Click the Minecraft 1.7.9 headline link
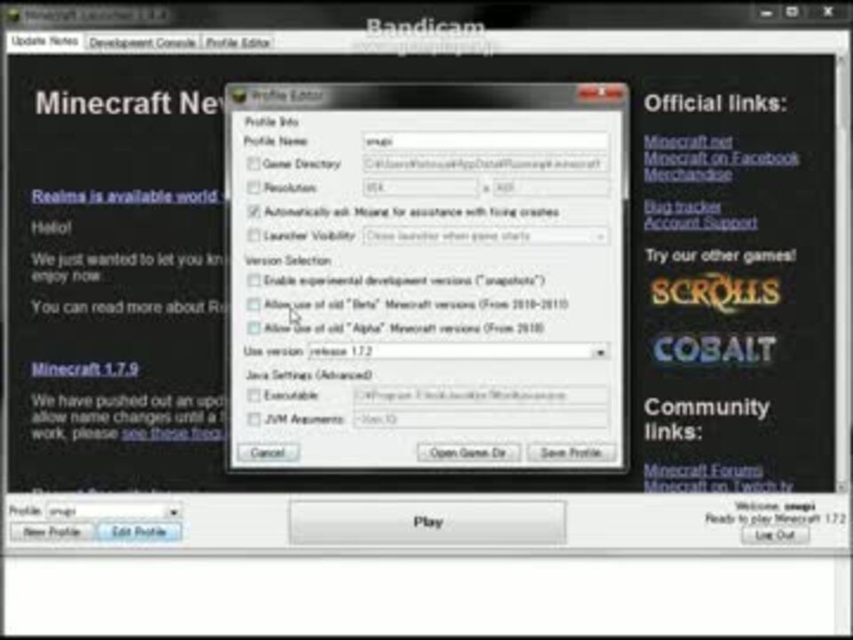Screen dimensions: 853x640 (x=85, y=369)
